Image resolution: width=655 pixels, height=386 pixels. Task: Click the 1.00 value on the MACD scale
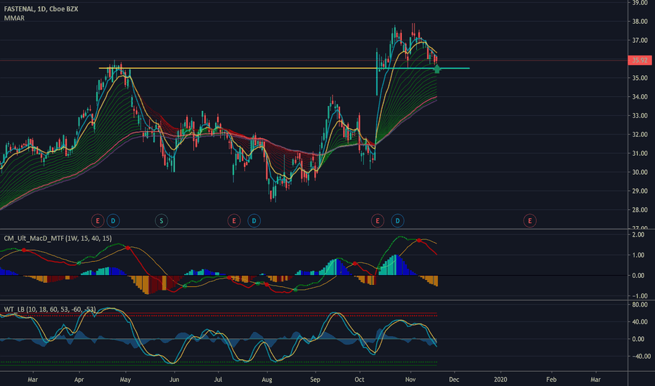coord(638,255)
